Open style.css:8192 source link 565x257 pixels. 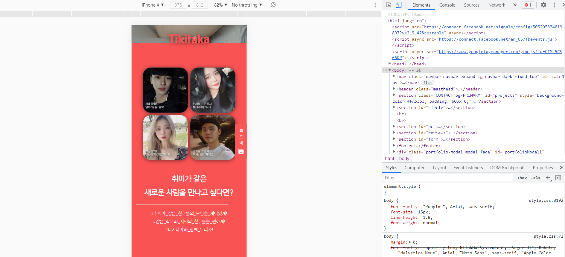(546, 200)
